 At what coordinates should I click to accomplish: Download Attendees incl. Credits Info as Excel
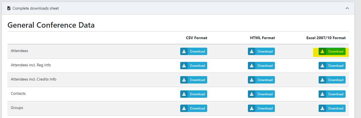point(332,80)
